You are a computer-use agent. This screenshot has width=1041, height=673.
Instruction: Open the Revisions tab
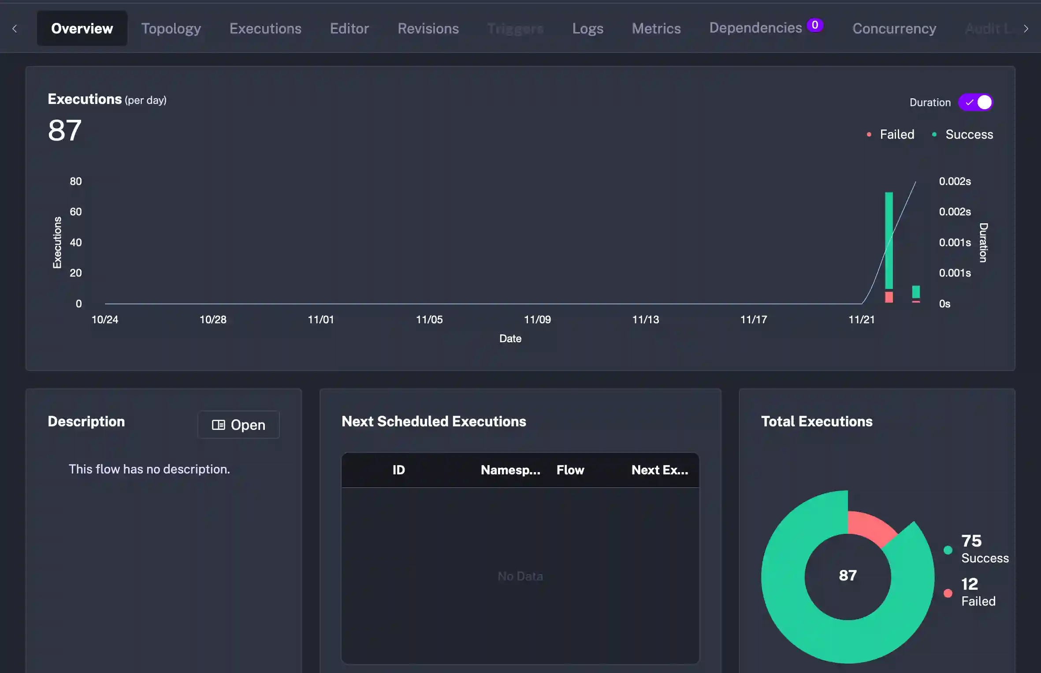tap(428, 28)
